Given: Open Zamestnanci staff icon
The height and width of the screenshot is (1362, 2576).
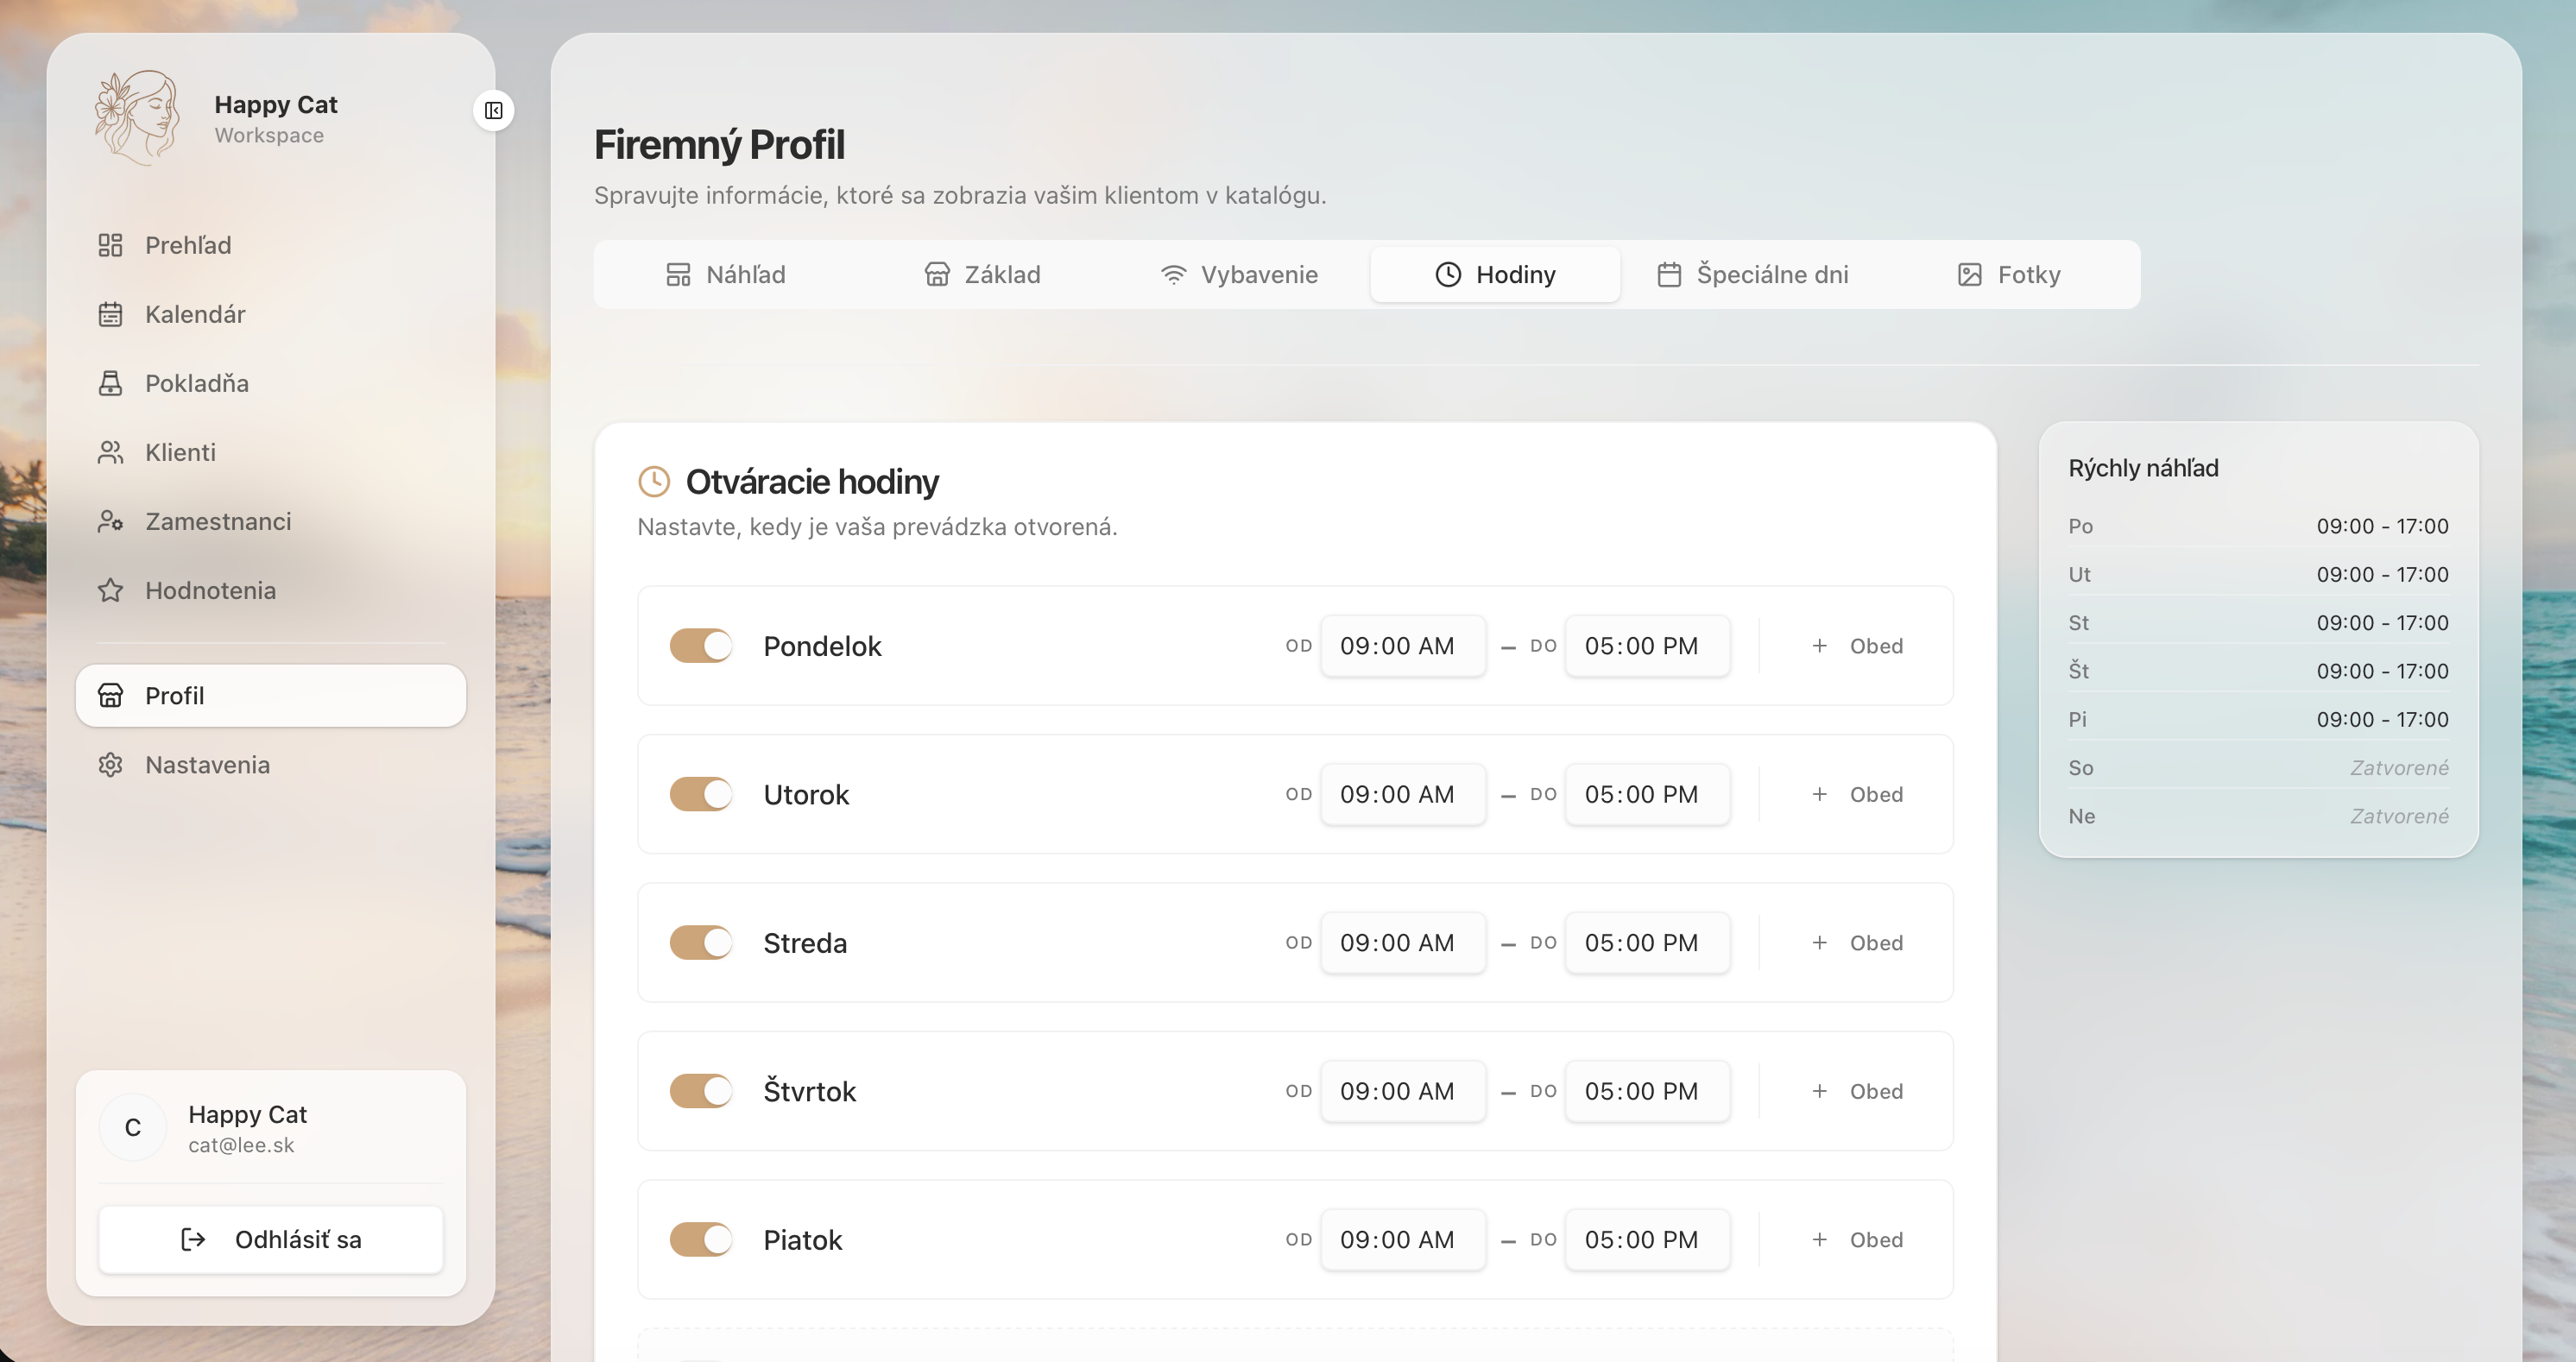Looking at the screenshot, I should tap(110, 521).
